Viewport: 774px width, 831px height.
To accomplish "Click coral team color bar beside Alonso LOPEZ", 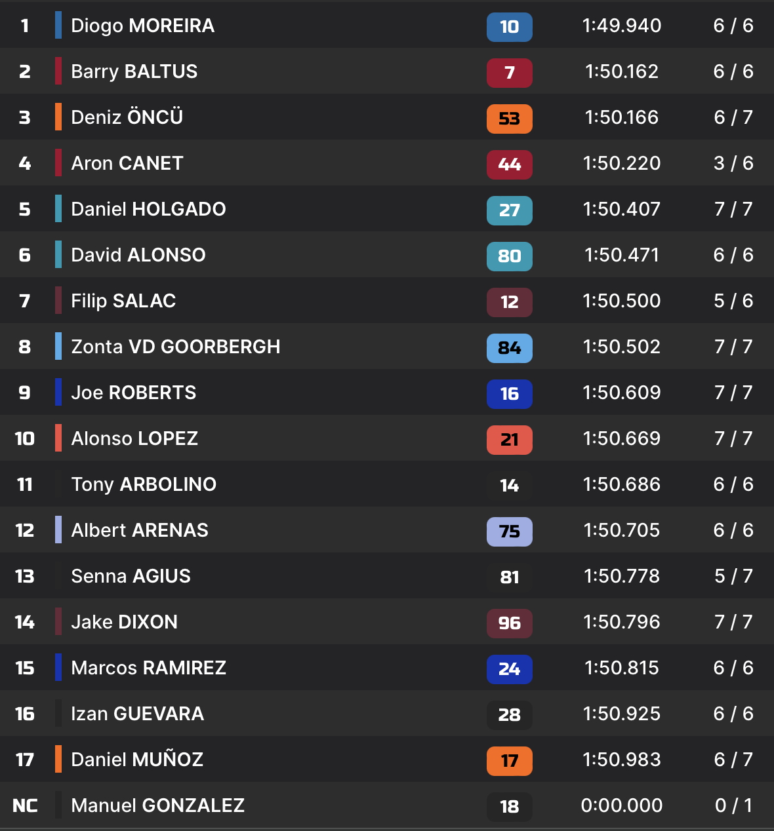I will (58, 438).
